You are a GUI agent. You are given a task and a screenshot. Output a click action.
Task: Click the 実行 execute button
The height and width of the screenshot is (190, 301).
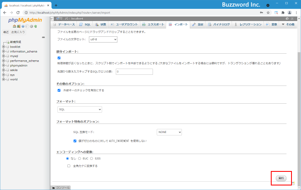pos(281,178)
